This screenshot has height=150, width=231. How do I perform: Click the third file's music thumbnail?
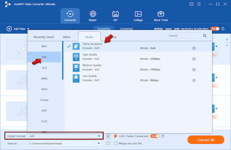click(17, 111)
